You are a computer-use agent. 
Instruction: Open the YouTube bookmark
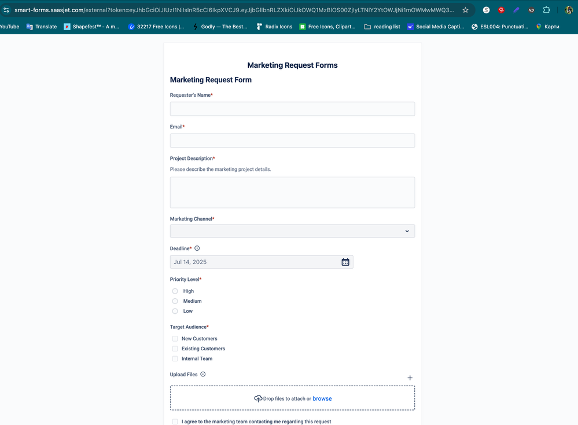click(x=8, y=26)
